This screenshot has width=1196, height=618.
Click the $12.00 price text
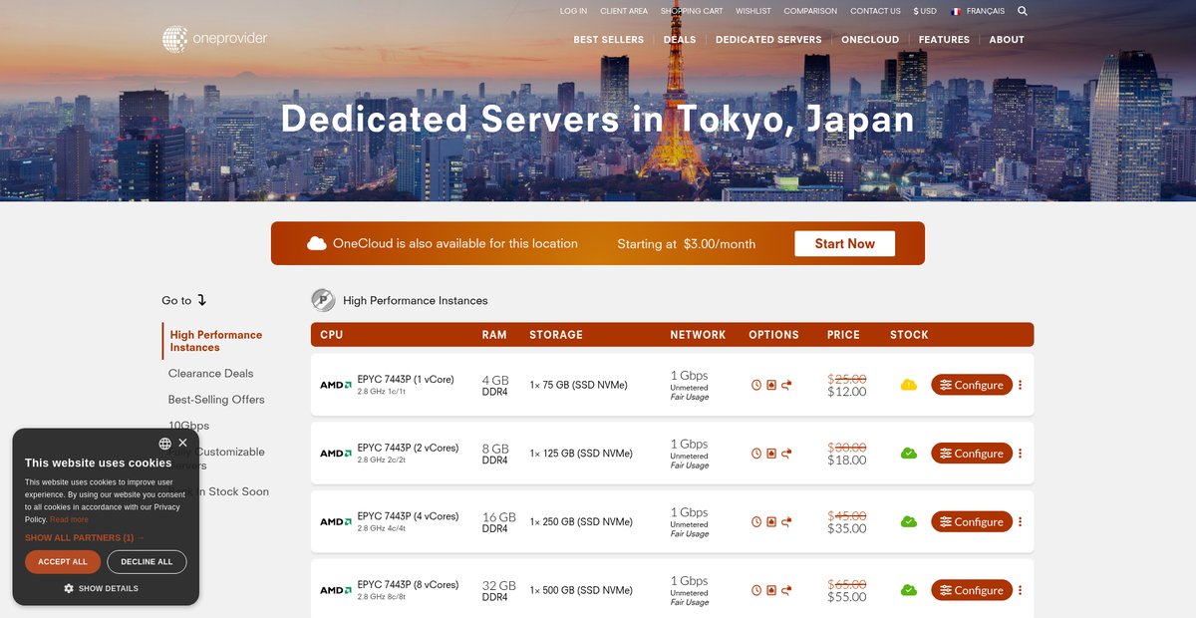(x=847, y=392)
